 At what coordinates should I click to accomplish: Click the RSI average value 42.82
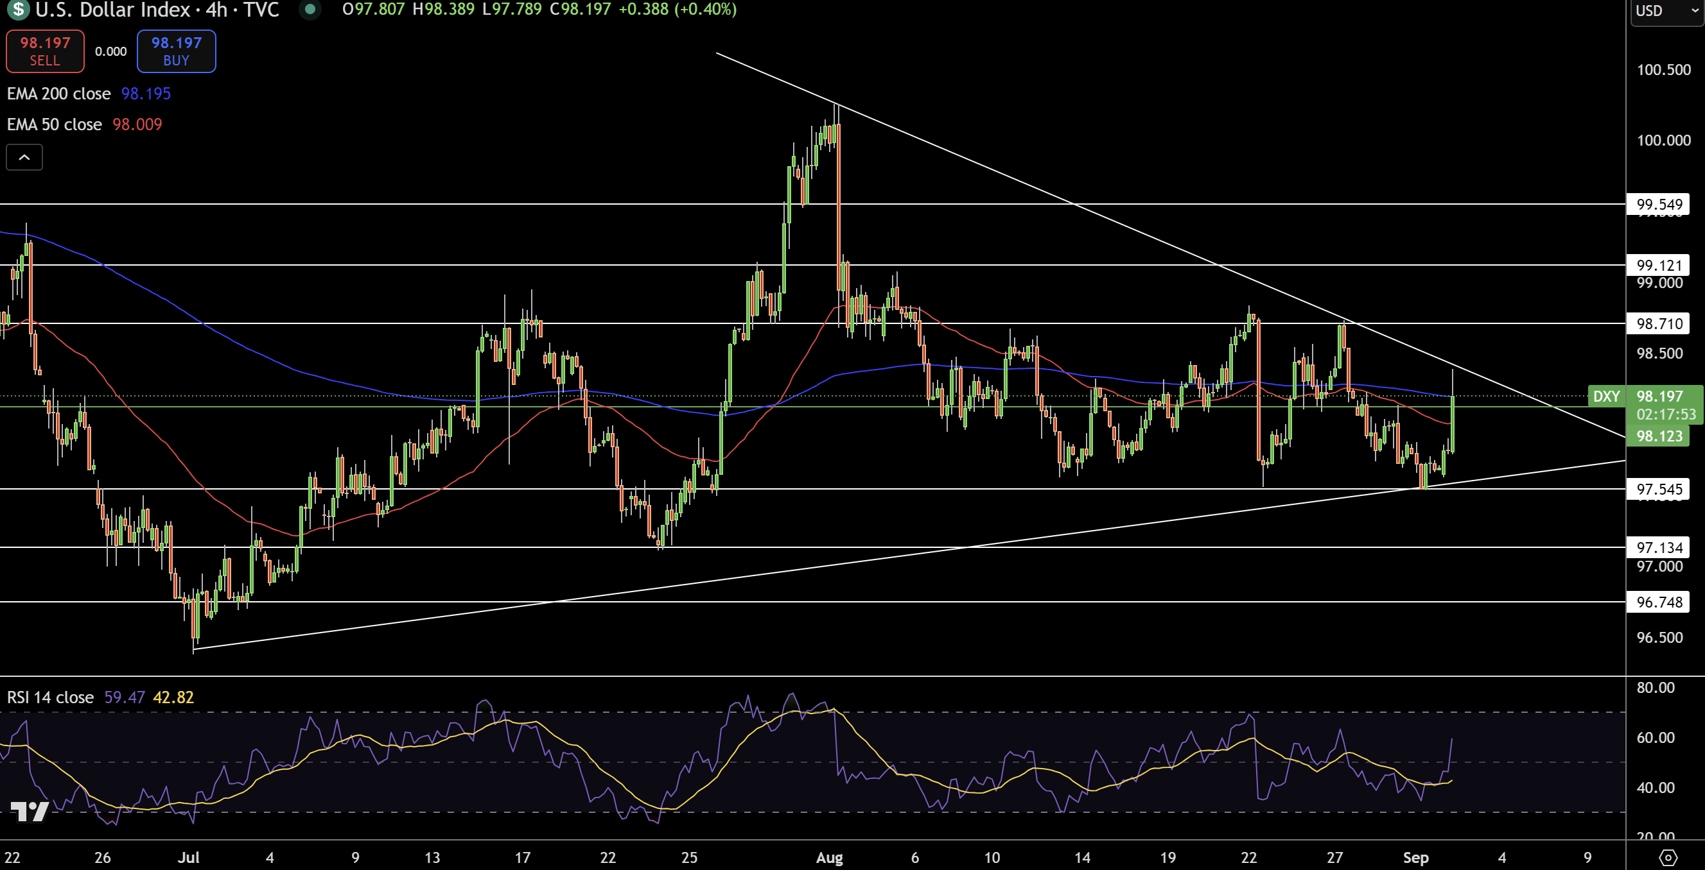(x=173, y=697)
